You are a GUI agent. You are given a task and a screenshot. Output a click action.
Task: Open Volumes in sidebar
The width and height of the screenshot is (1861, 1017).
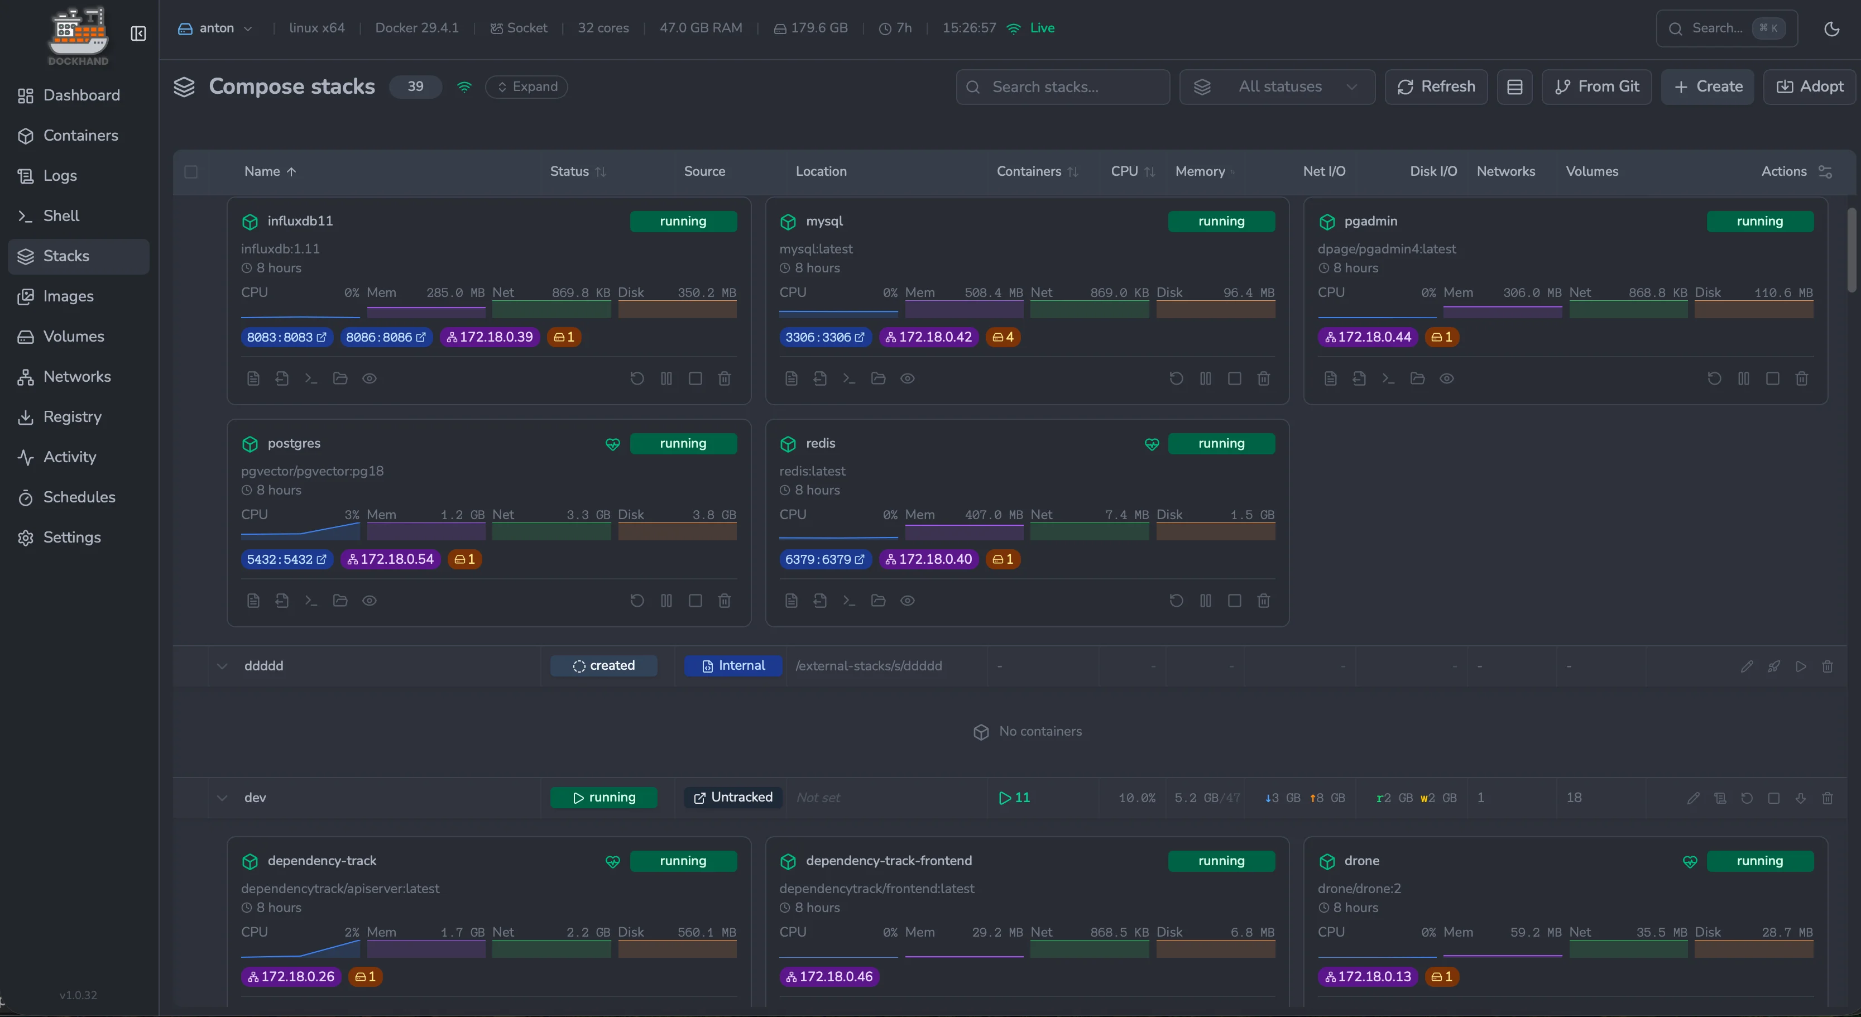tap(79, 337)
